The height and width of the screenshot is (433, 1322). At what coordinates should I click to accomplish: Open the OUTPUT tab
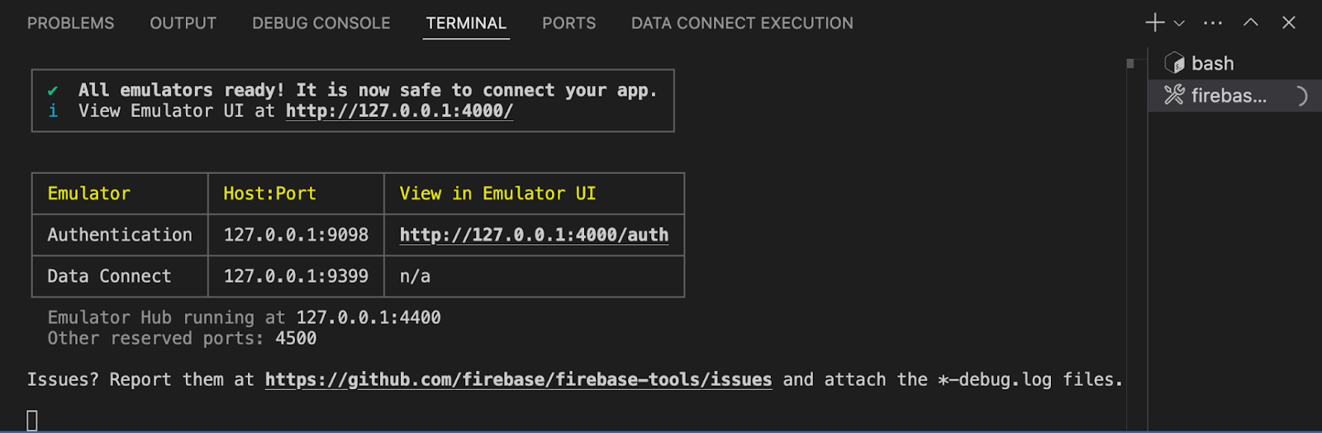point(183,23)
